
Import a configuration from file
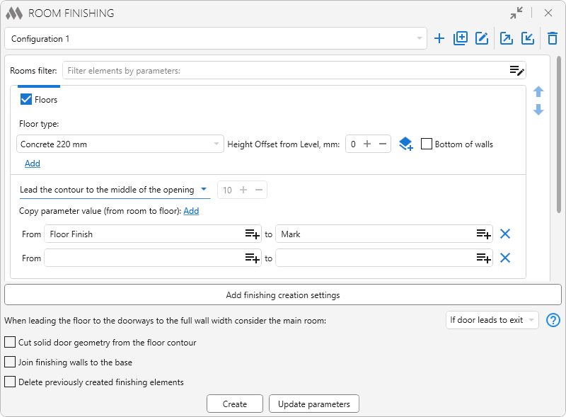(528, 38)
